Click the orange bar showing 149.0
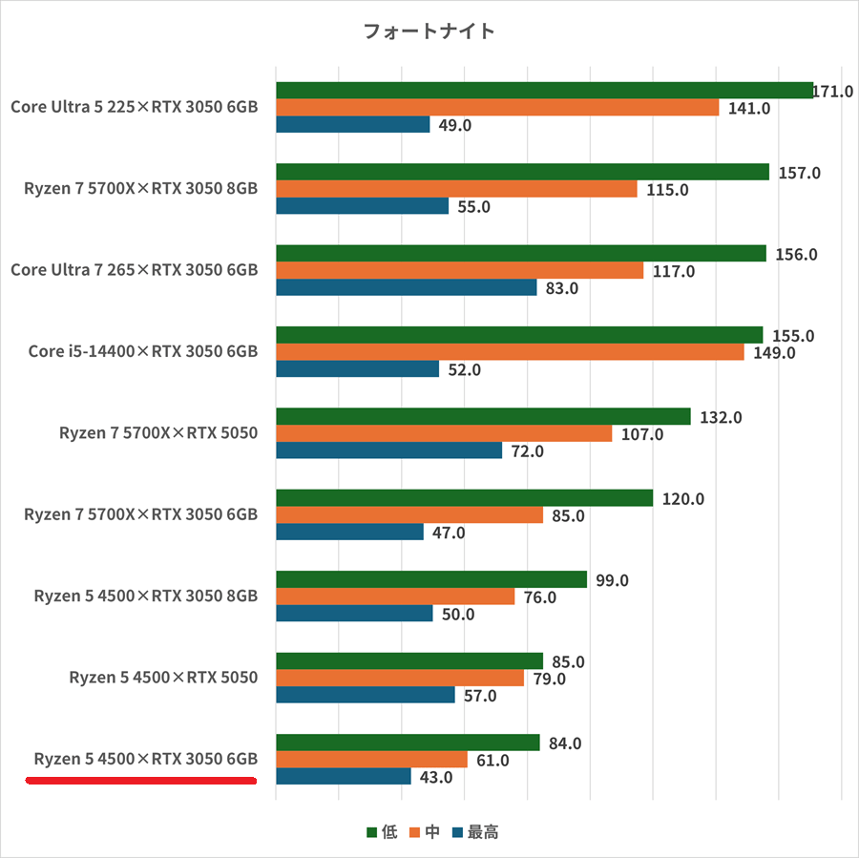 (x=510, y=352)
